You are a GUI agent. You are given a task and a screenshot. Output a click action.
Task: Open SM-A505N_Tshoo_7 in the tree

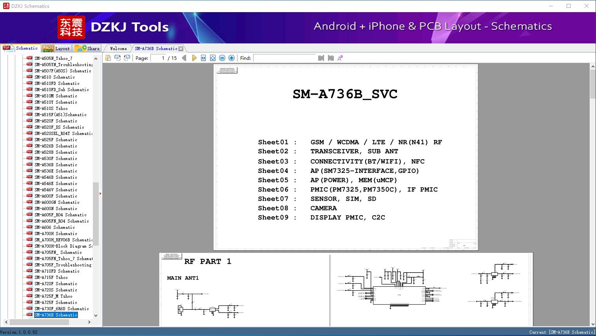[53, 58]
